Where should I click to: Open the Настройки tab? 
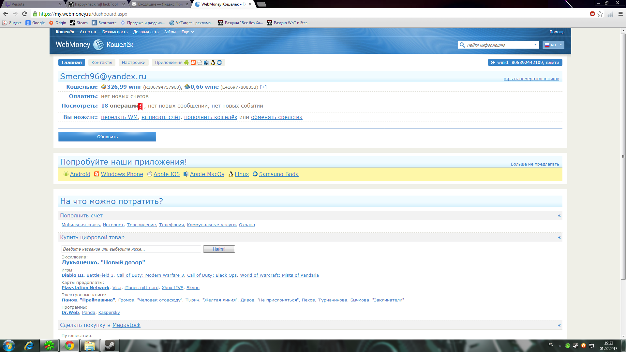click(x=134, y=63)
